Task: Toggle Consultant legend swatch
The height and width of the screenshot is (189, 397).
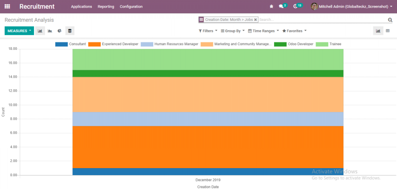Action: click(x=62, y=44)
